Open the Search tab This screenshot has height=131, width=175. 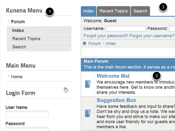click(140, 11)
